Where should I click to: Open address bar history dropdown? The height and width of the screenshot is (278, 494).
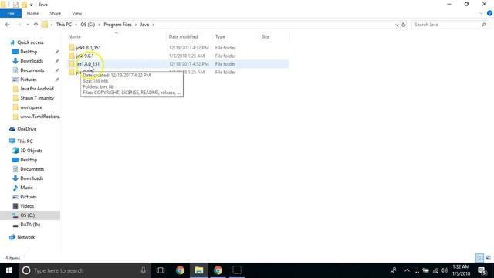397,25
